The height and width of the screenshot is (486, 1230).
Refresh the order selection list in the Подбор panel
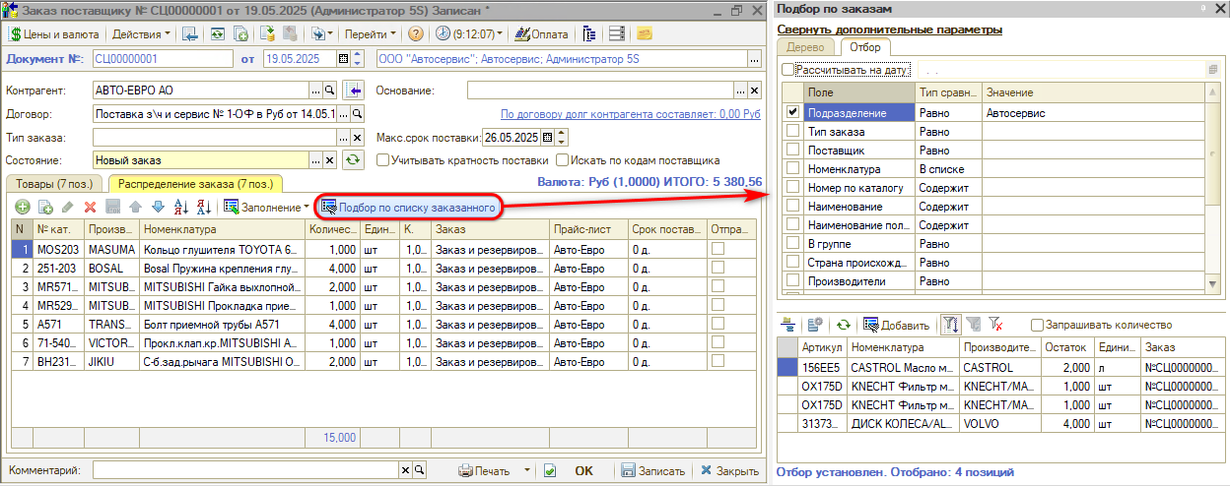tap(843, 325)
